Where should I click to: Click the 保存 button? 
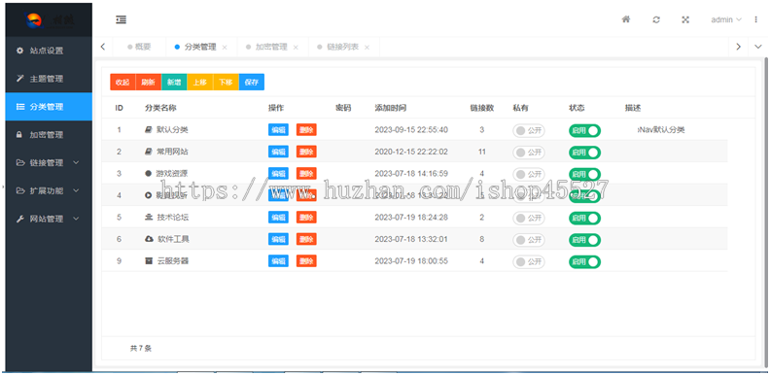tap(252, 82)
